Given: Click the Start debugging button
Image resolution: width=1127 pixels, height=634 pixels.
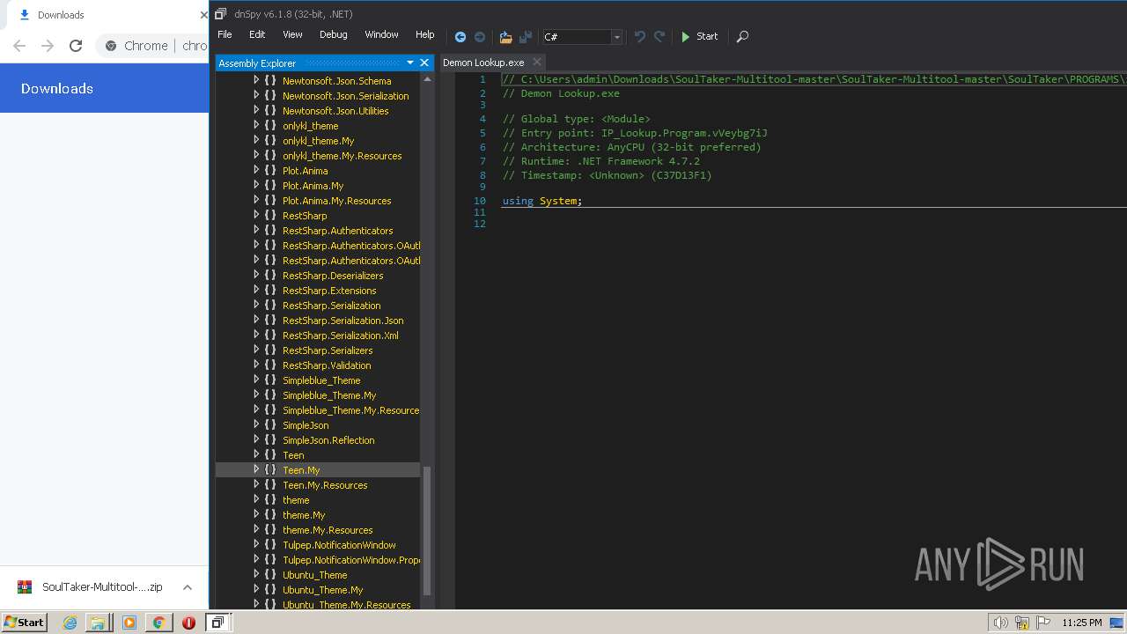Looking at the screenshot, I should coord(700,37).
